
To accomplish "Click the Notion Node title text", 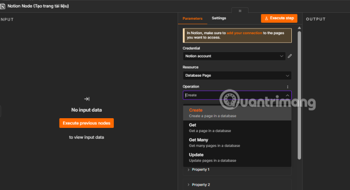I will pyautogui.click(x=38, y=6).
